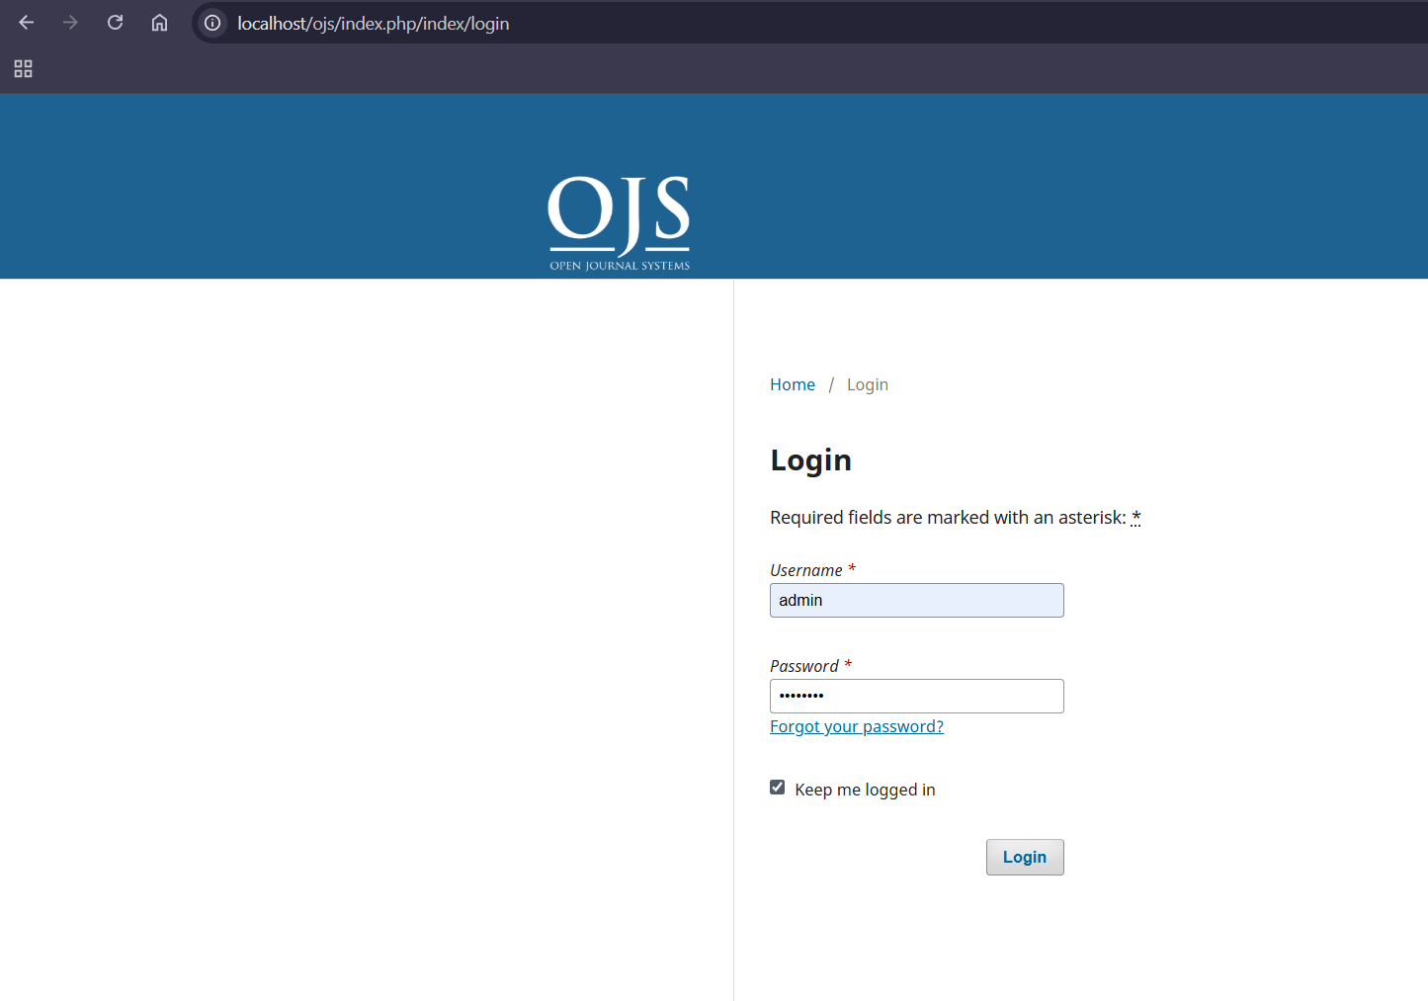The height and width of the screenshot is (1001, 1428).
Task: Open the "Forgot your password?" link
Action: tap(856, 726)
